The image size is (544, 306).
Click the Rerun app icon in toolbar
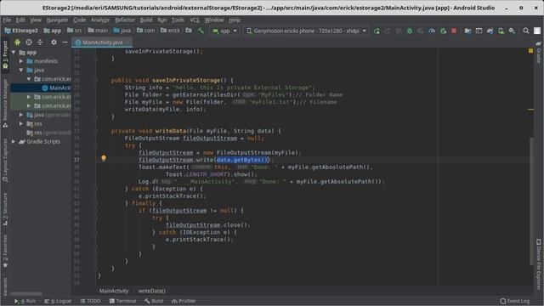pos(377,31)
